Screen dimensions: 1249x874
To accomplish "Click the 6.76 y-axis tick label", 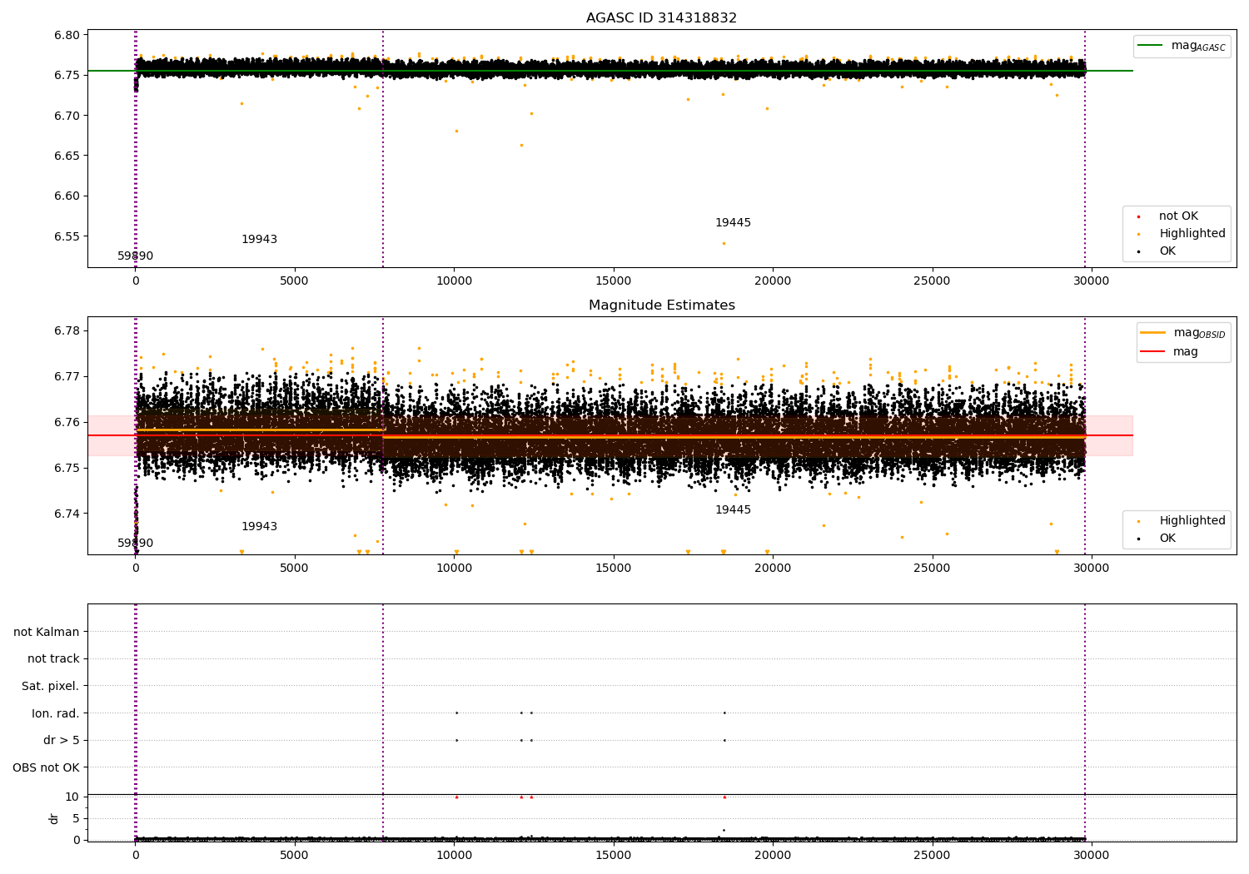I will tap(67, 423).
